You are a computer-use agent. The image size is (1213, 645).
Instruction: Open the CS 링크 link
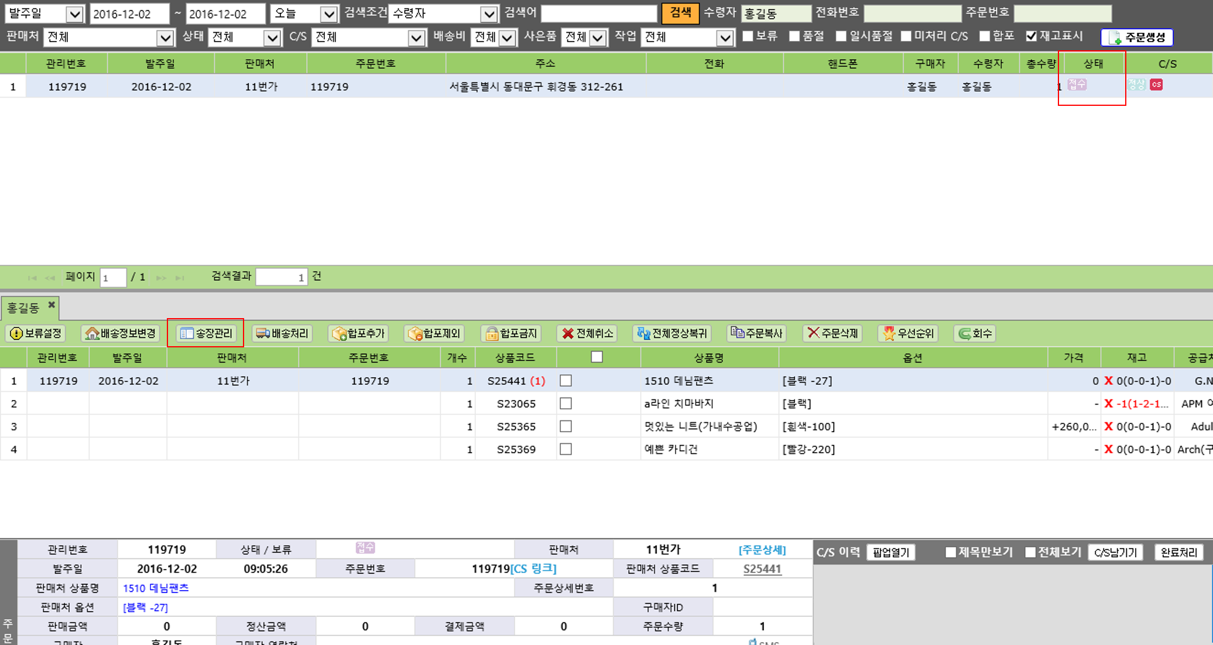click(534, 568)
